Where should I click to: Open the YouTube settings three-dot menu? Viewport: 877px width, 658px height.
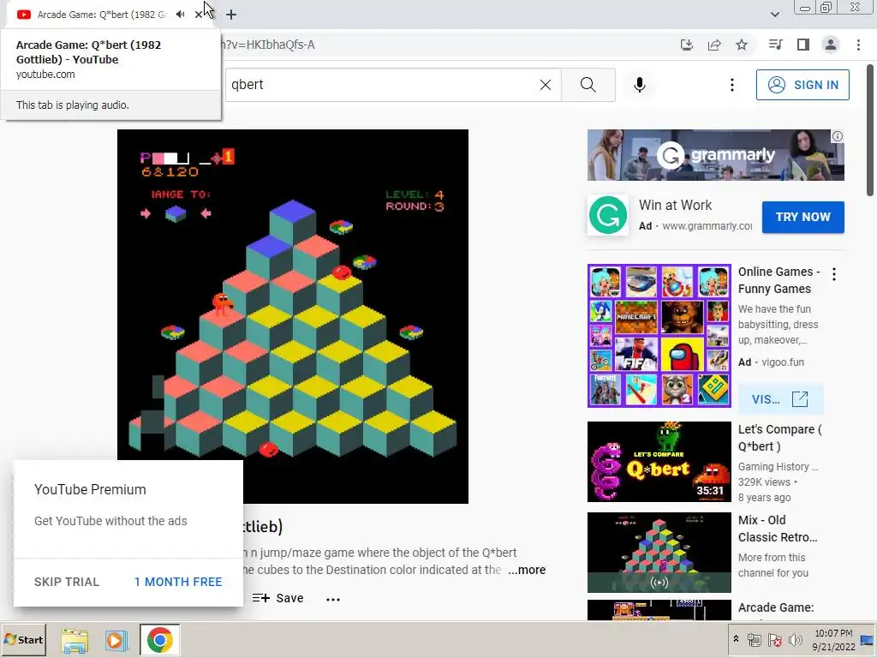(732, 85)
